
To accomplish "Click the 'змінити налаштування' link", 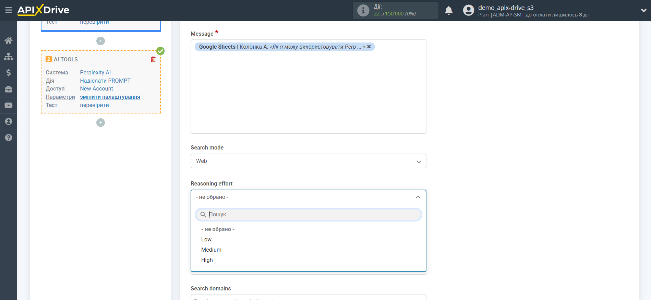I will 110,97.
